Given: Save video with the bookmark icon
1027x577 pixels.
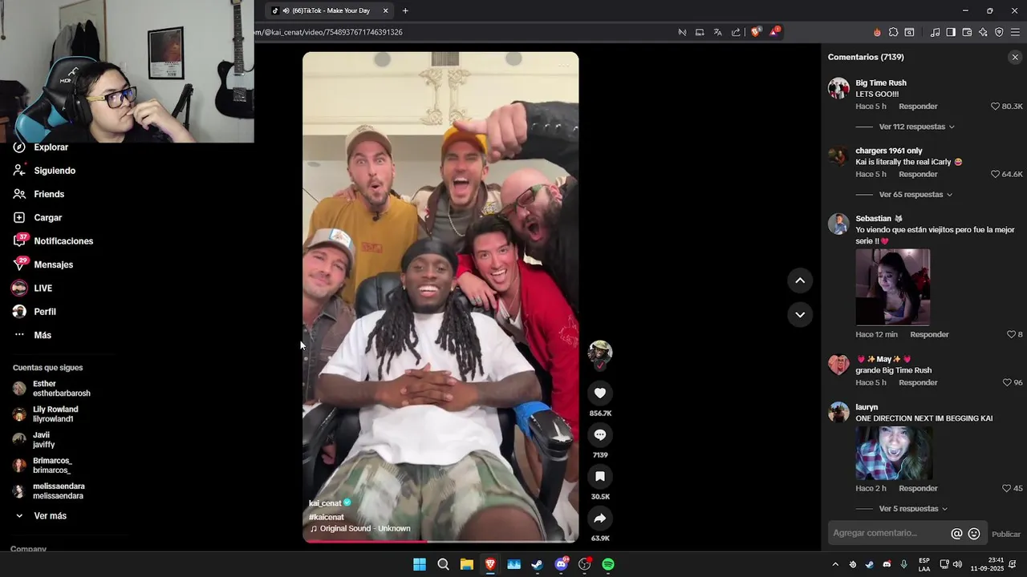Looking at the screenshot, I should pos(600,476).
